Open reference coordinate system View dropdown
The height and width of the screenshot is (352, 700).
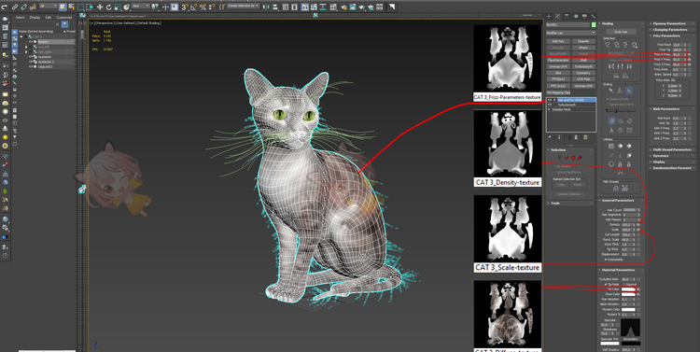[141, 7]
